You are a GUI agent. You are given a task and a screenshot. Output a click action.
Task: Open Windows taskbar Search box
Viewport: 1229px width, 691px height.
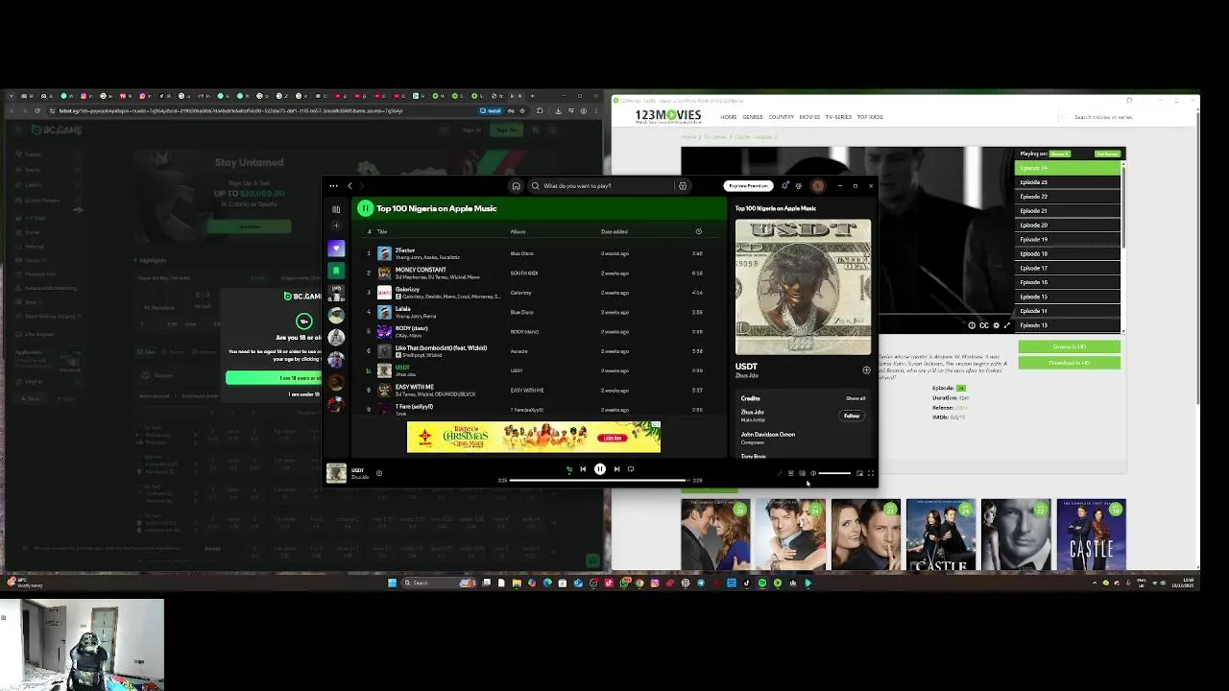click(x=439, y=583)
